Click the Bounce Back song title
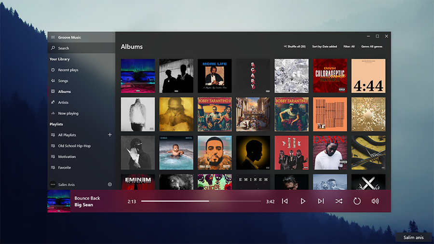Viewport: 434px width, 244px height. tap(87, 198)
